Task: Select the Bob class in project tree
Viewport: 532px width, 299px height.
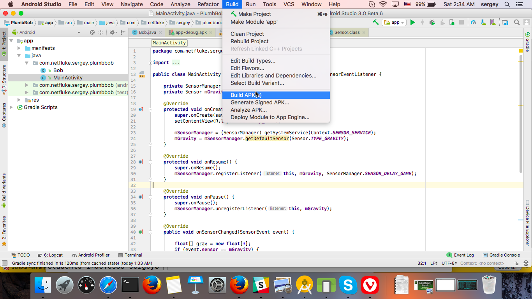Action: 58,70
